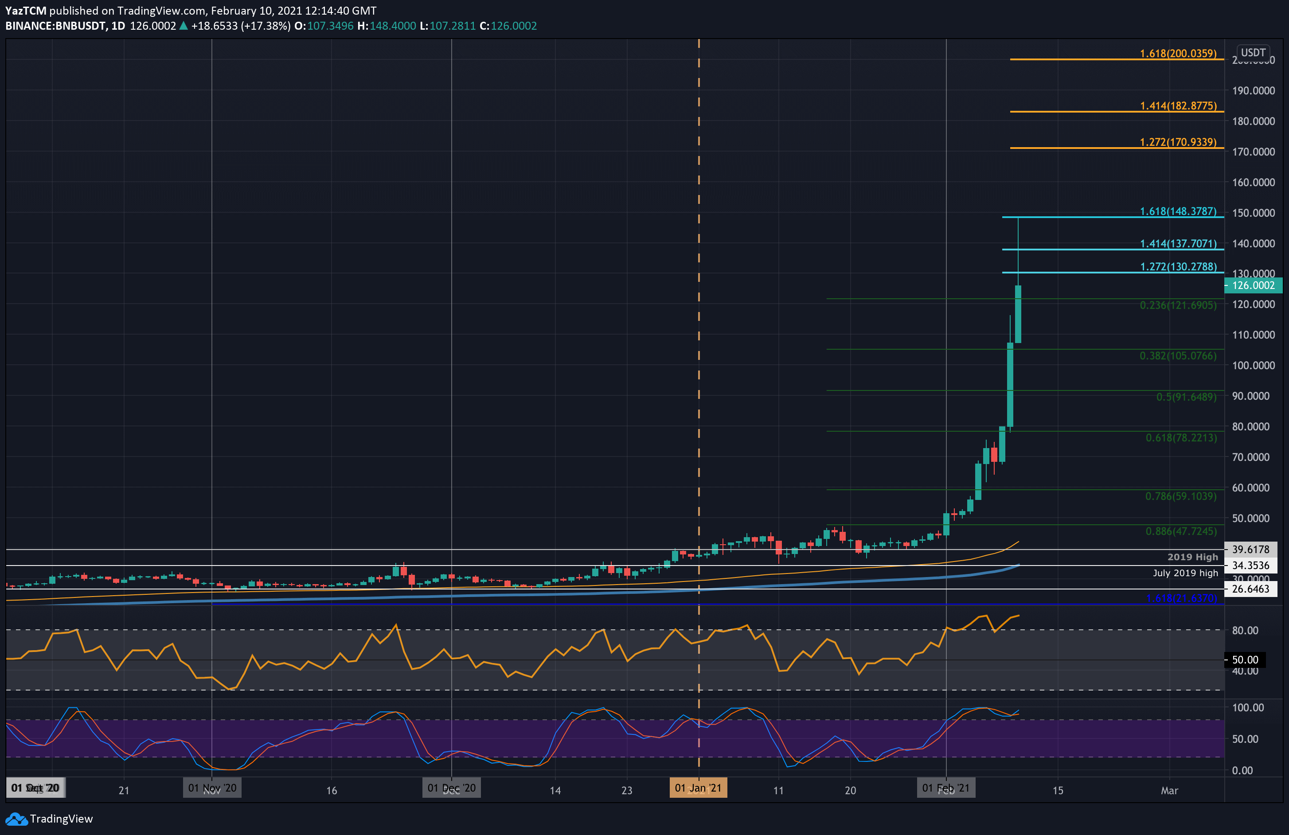Click the July 2019 high line label
Viewport: 1289px width, 835px height.
pos(1185,573)
